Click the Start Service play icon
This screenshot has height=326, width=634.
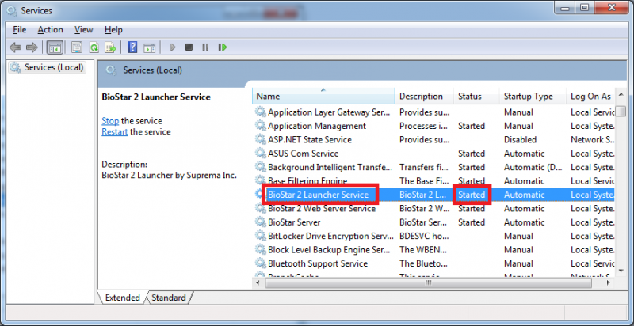click(173, 47)
